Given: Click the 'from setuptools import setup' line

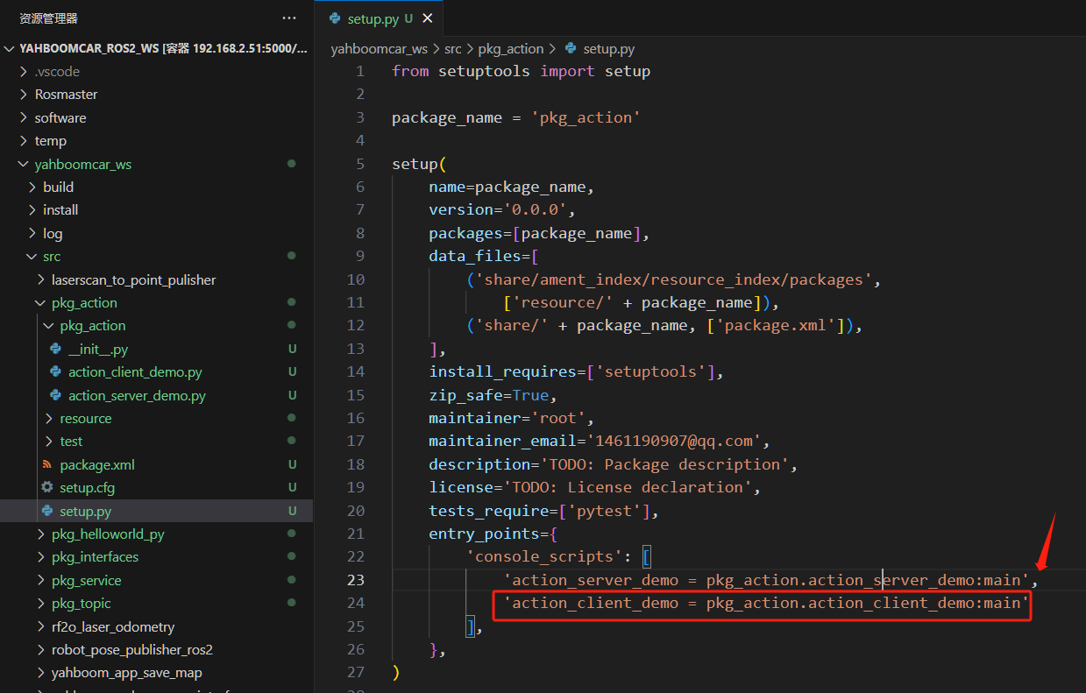Looking at the screenshot, I should pos(521,71).
